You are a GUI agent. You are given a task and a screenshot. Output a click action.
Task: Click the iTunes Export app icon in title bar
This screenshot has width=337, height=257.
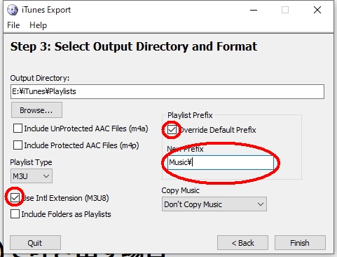[x=12, y=10]
